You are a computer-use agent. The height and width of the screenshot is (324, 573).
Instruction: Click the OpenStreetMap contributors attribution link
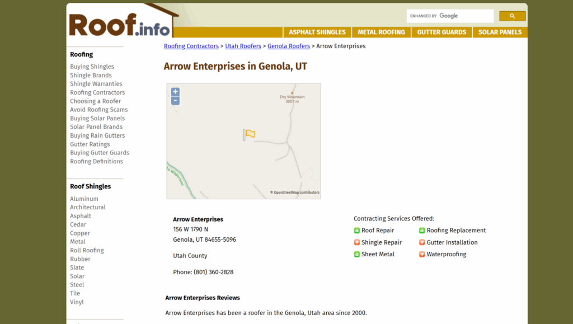pos(296,192)
